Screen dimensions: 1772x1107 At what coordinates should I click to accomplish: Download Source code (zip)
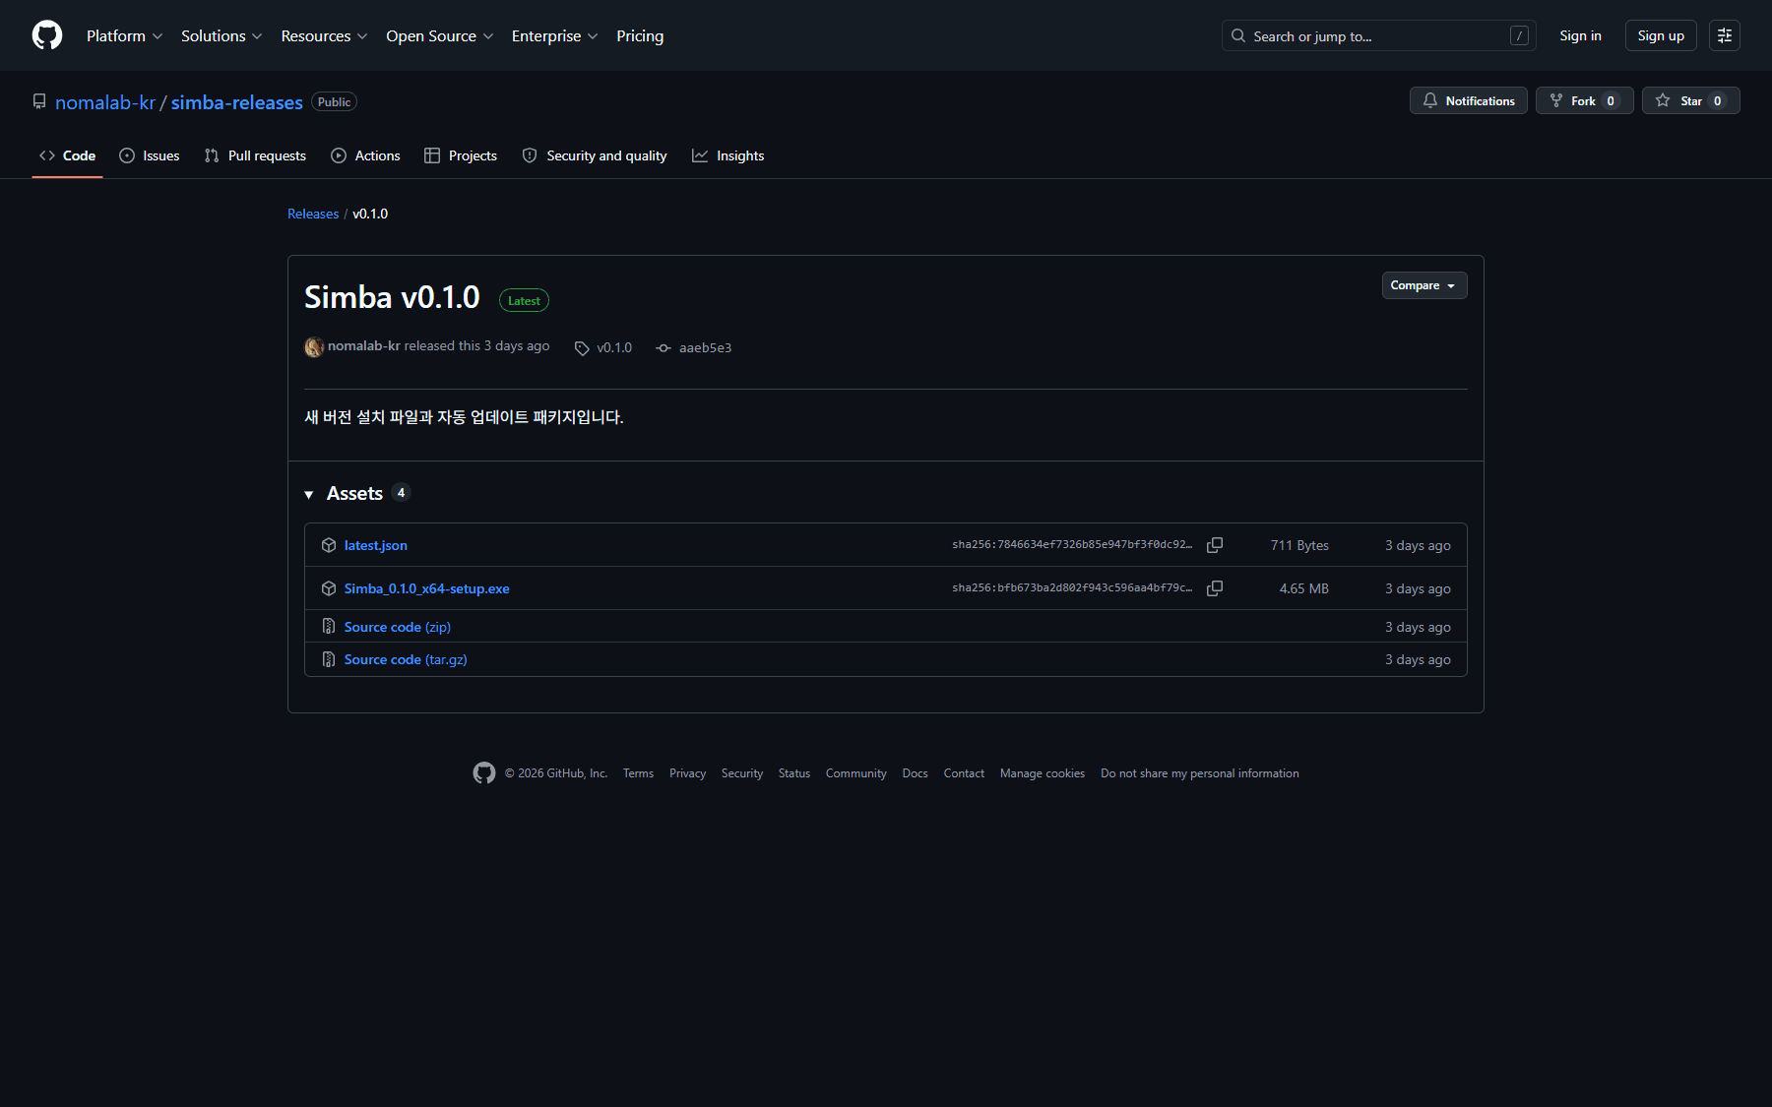click(398, 627)
